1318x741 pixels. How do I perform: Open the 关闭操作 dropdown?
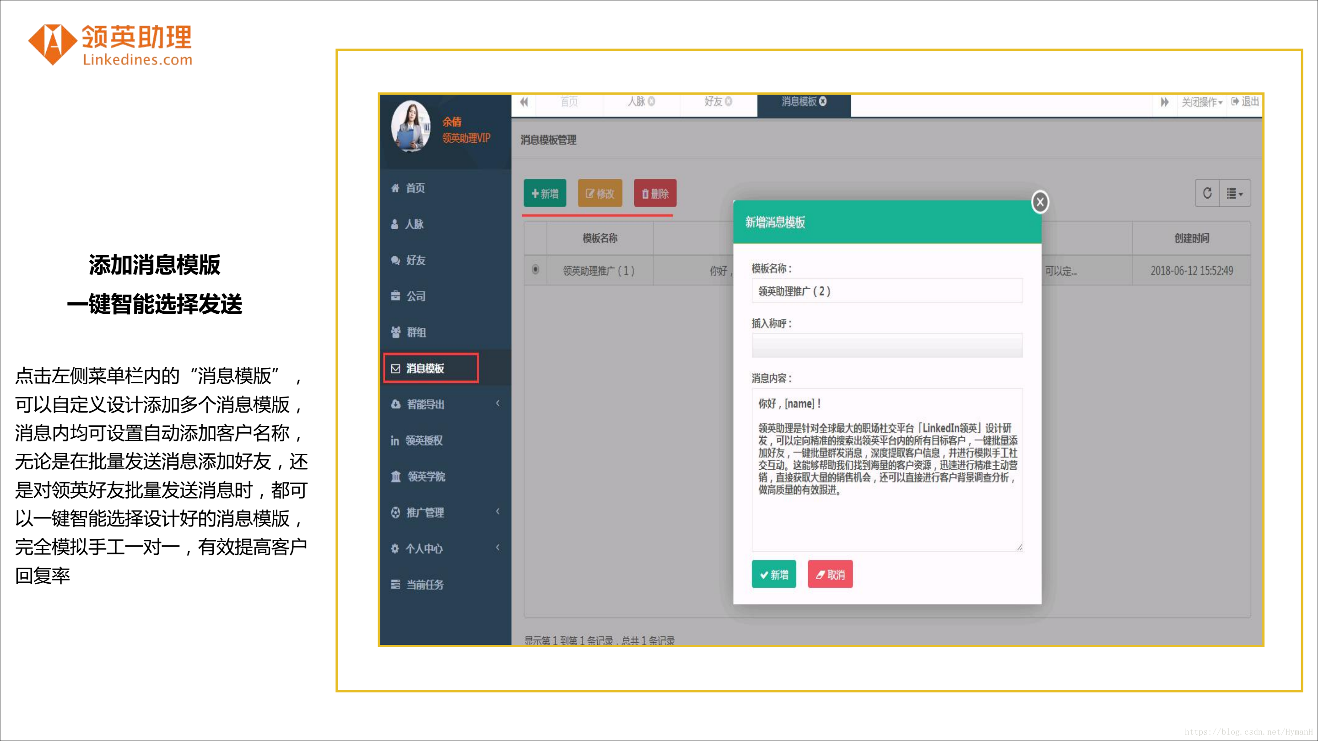point(1202,102)
